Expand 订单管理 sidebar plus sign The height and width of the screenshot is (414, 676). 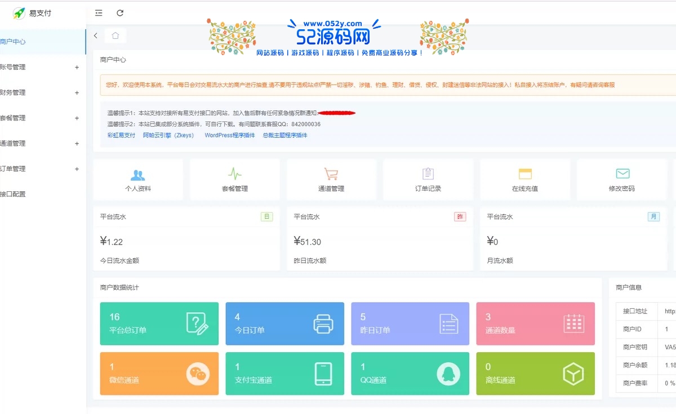tap(77, 169)
